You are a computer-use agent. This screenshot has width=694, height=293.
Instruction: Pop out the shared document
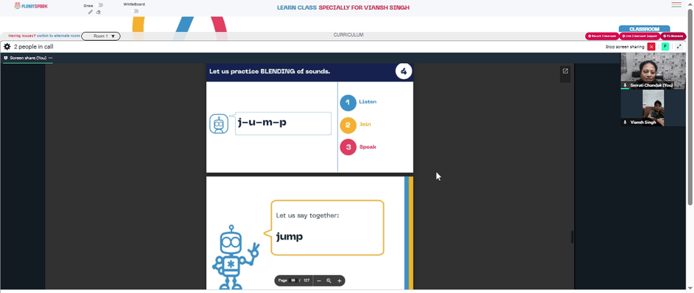click(565, 71)
